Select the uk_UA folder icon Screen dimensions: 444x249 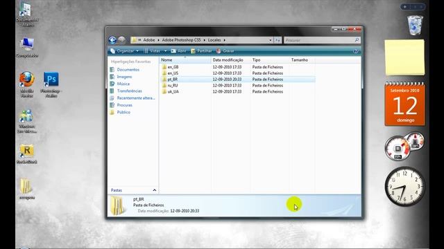(164, 91)
